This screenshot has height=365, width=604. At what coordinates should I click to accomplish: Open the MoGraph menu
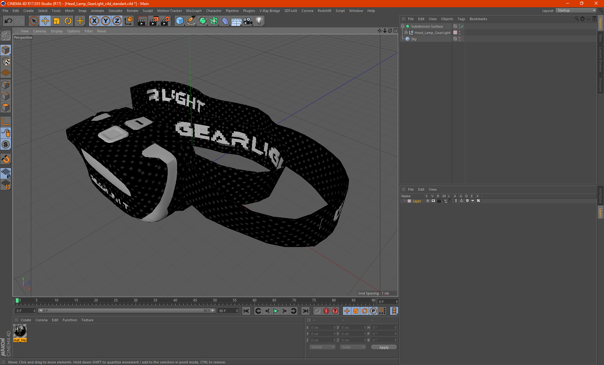tap(193, 11)
